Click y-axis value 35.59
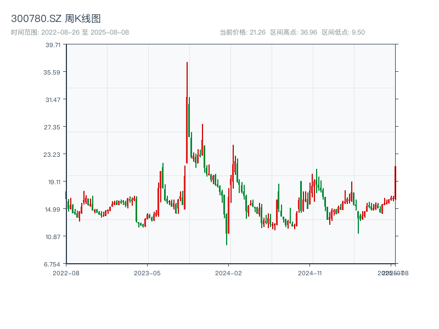 click(x=52, y=72)
